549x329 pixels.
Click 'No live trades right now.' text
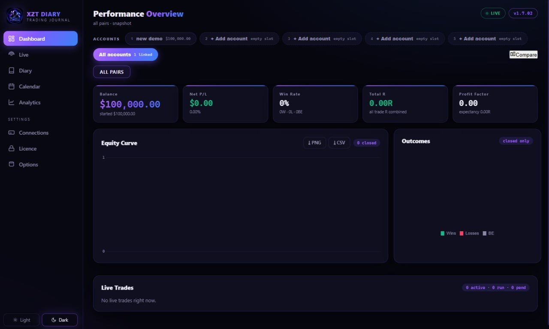[x=129, y=300]
